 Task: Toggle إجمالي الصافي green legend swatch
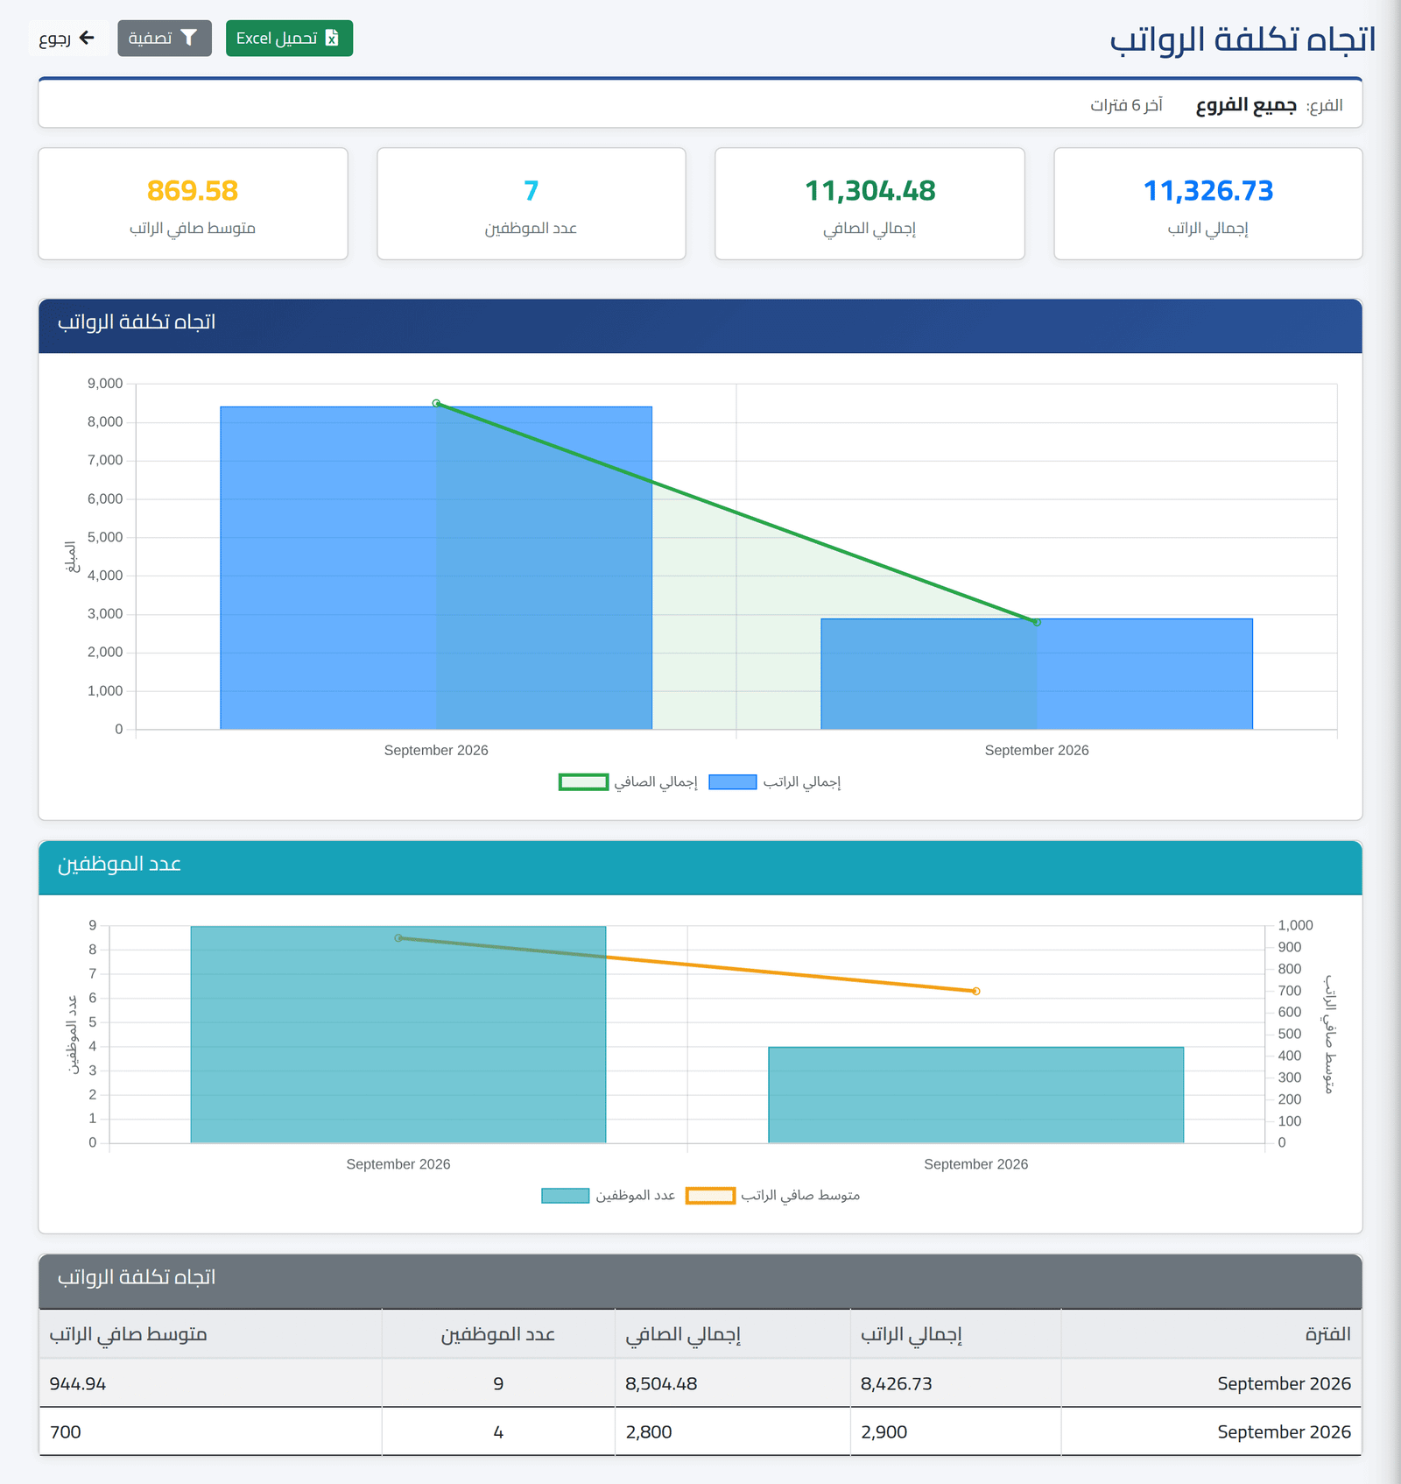(x=583, y=782)
